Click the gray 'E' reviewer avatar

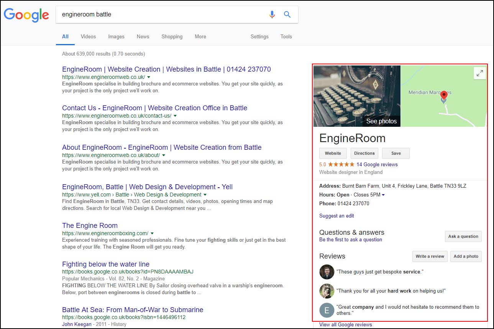(327, 310)
